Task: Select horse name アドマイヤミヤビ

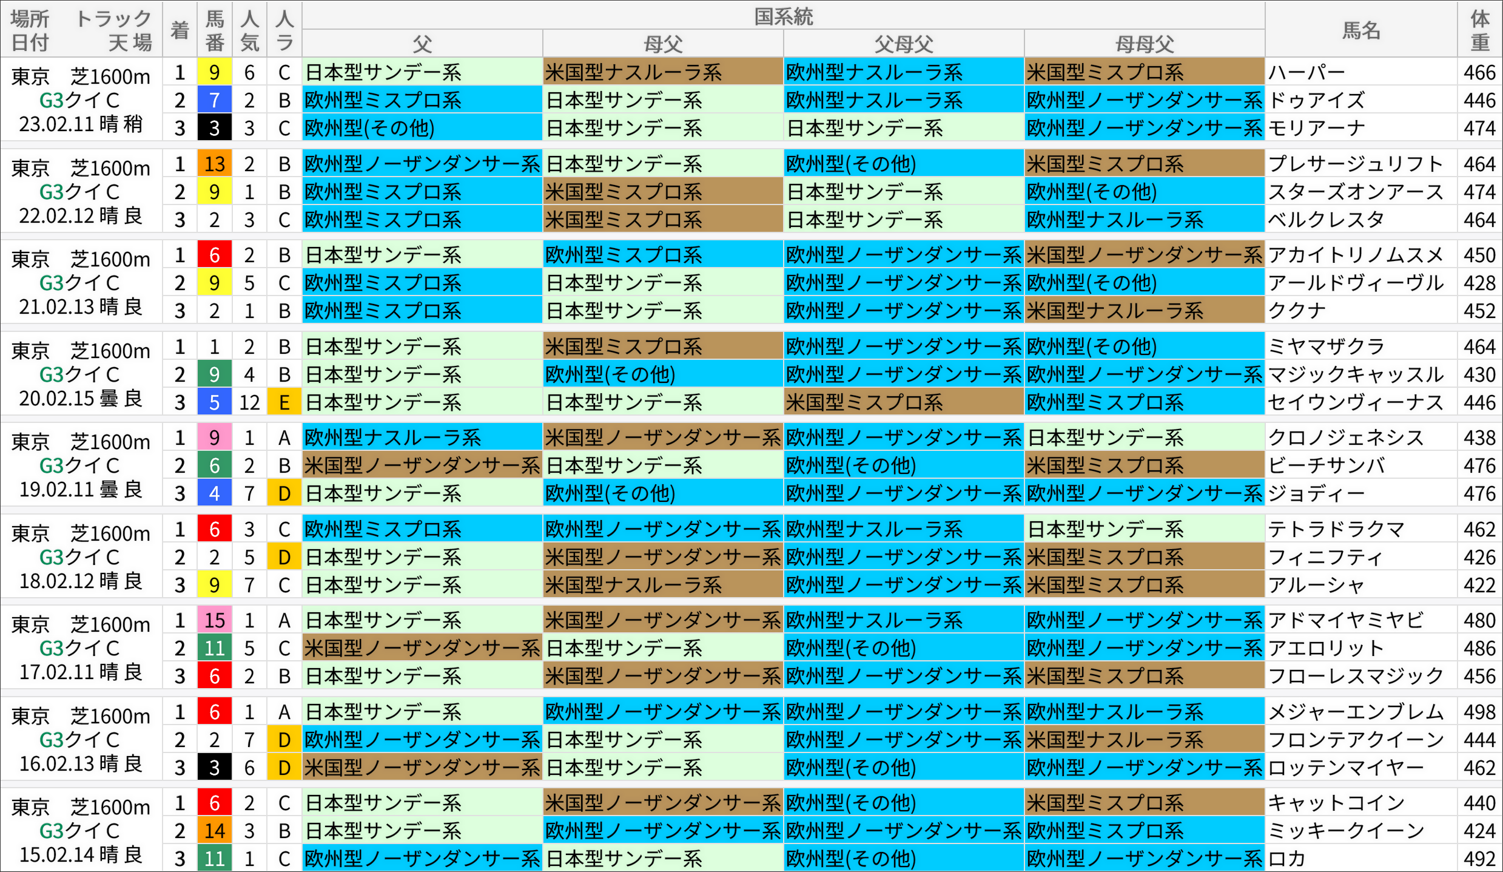Action: point(1345,620)
